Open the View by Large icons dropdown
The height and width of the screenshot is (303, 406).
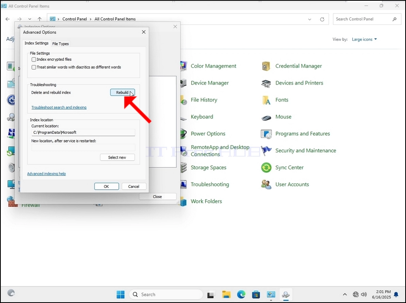pyautogui.click(x=364, y=39)
